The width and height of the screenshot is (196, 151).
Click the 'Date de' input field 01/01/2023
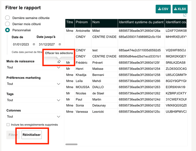click(21, 45)
